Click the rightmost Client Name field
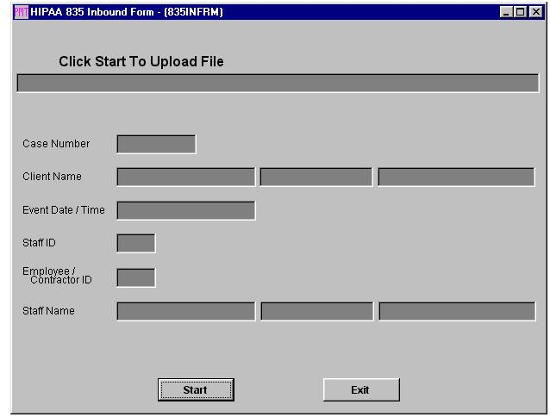 pos(456,177)
